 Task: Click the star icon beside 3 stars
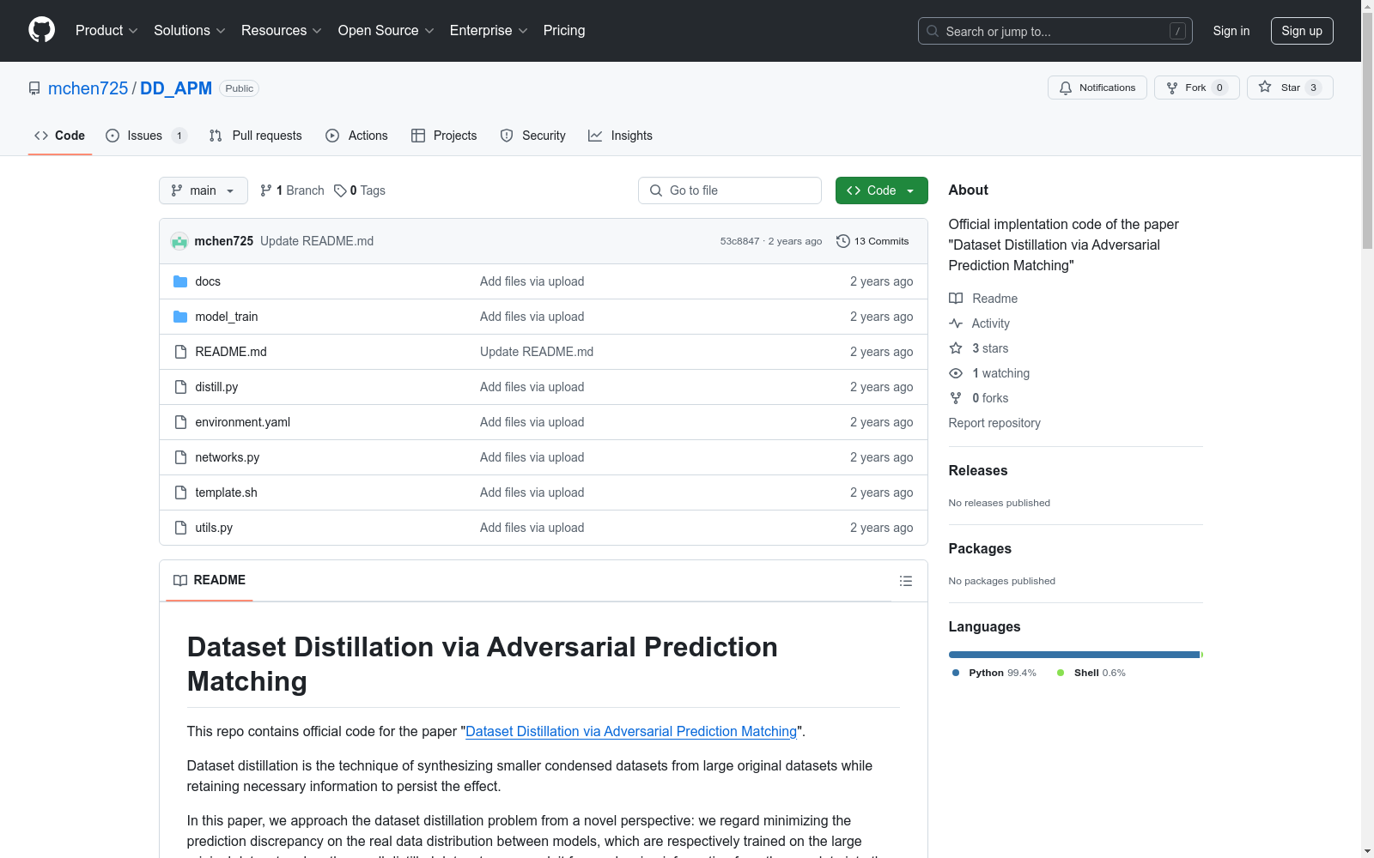[x=956, y=348]
